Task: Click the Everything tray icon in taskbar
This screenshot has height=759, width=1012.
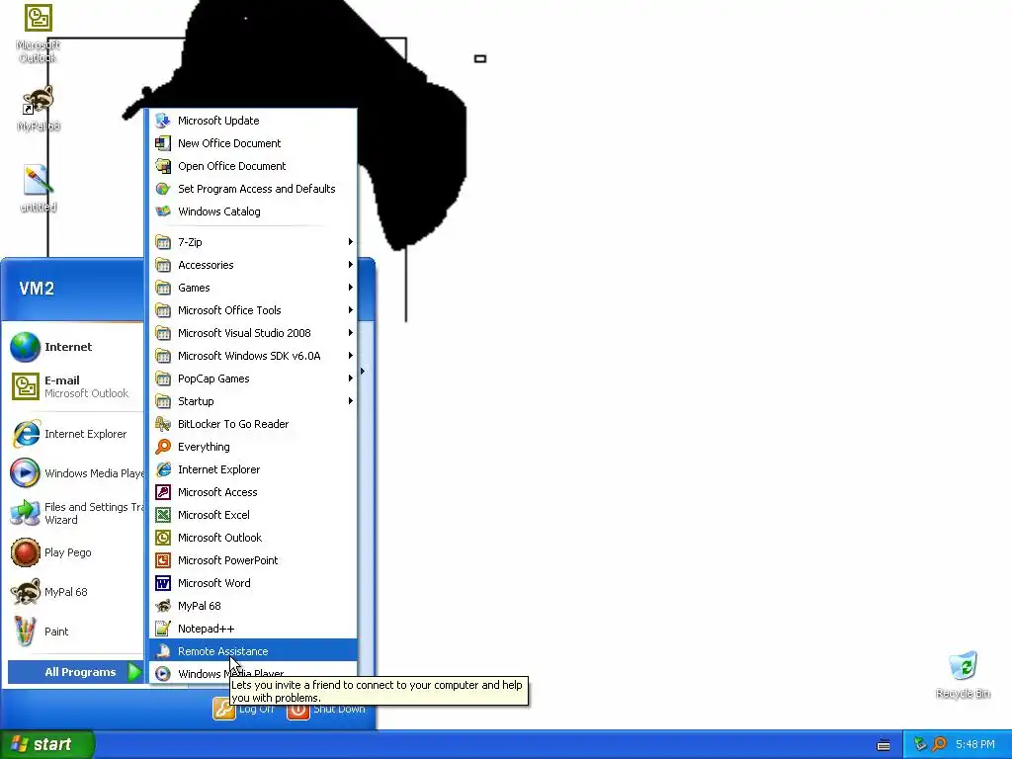Action: (x=939, y=744)
